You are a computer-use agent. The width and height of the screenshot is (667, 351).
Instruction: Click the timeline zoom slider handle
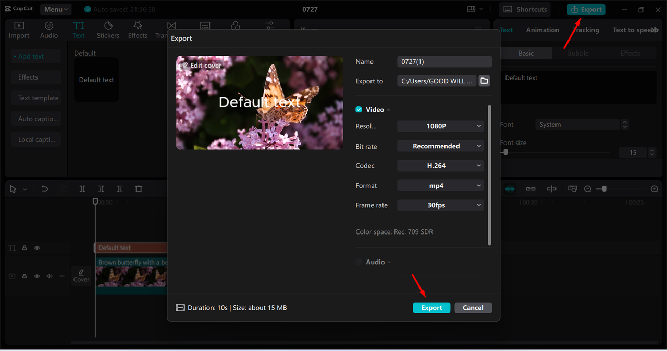[x=604, y=189]
